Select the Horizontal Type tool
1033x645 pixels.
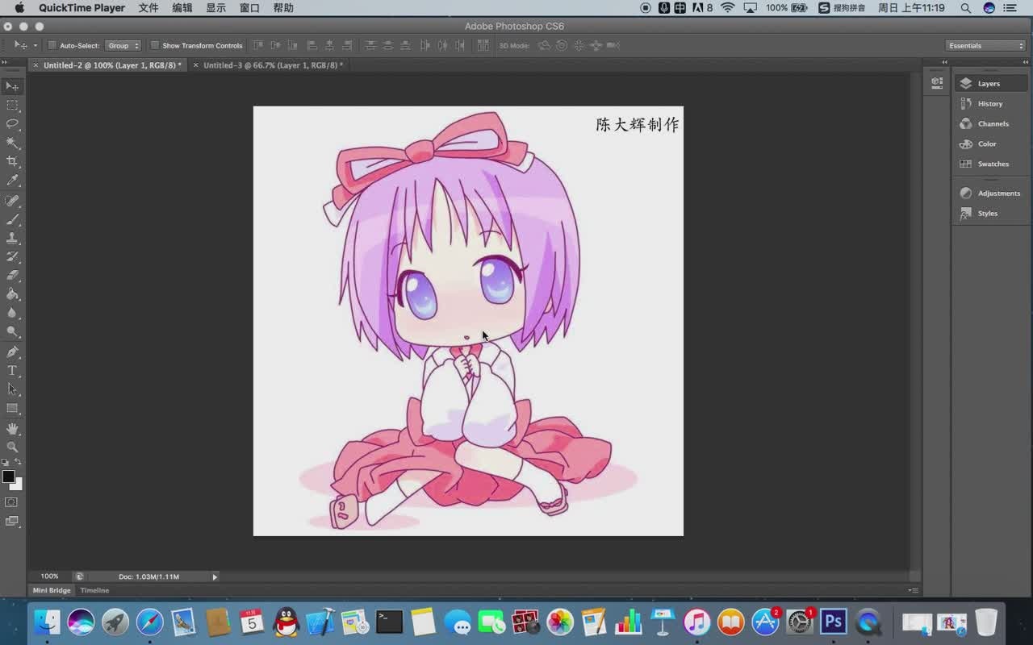(12, 371)
